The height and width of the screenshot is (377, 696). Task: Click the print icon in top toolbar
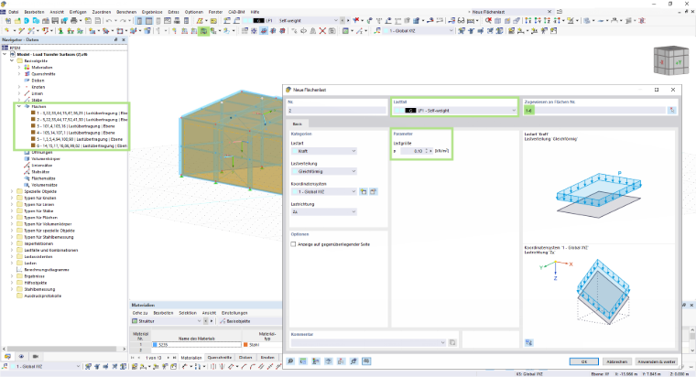73,21
